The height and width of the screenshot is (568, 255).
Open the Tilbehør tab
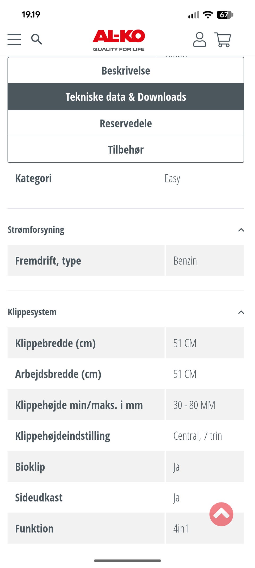[126, 150]
